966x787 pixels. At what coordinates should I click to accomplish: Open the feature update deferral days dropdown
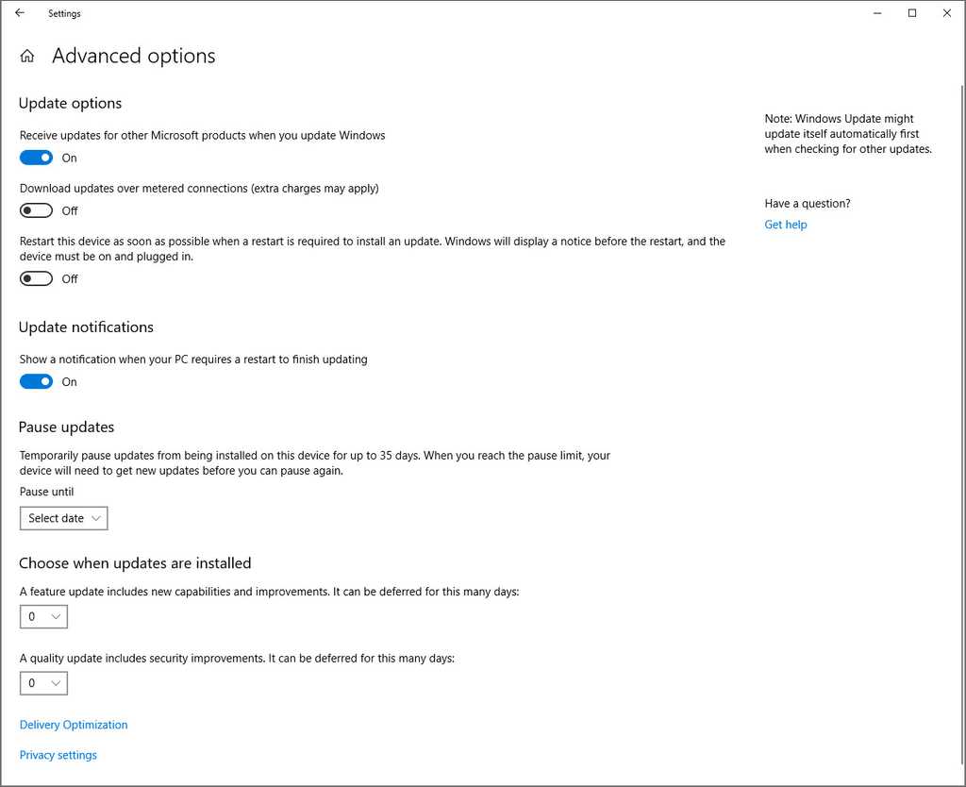pyautogui.click(x=43, y=616)
